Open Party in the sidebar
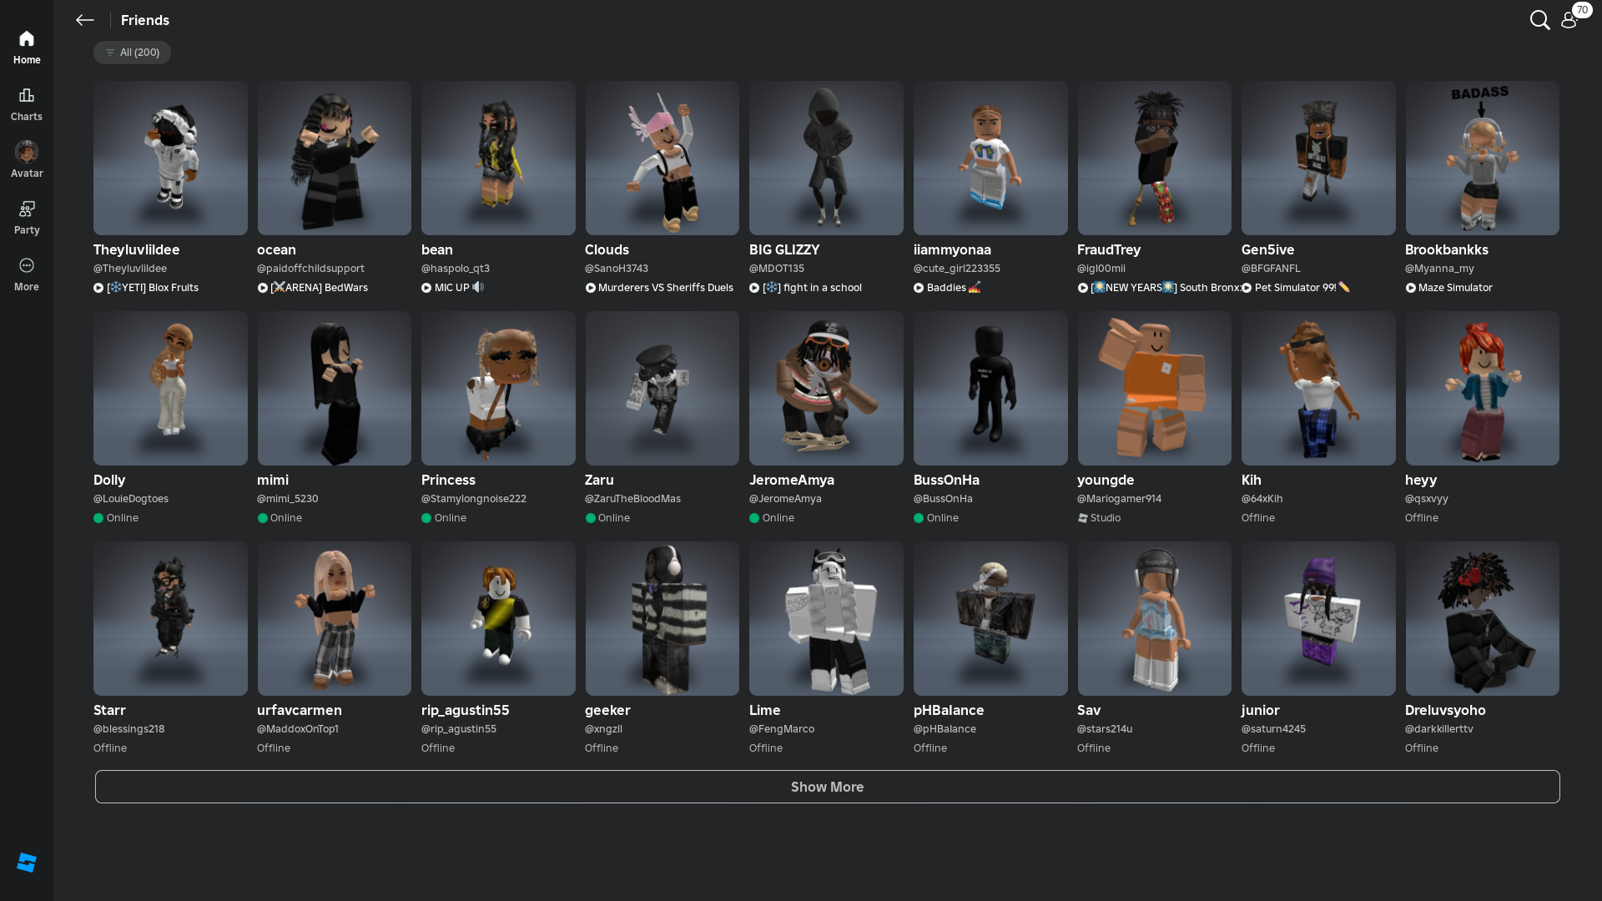This screenshot has width=1602, height=901. point(27,217)
